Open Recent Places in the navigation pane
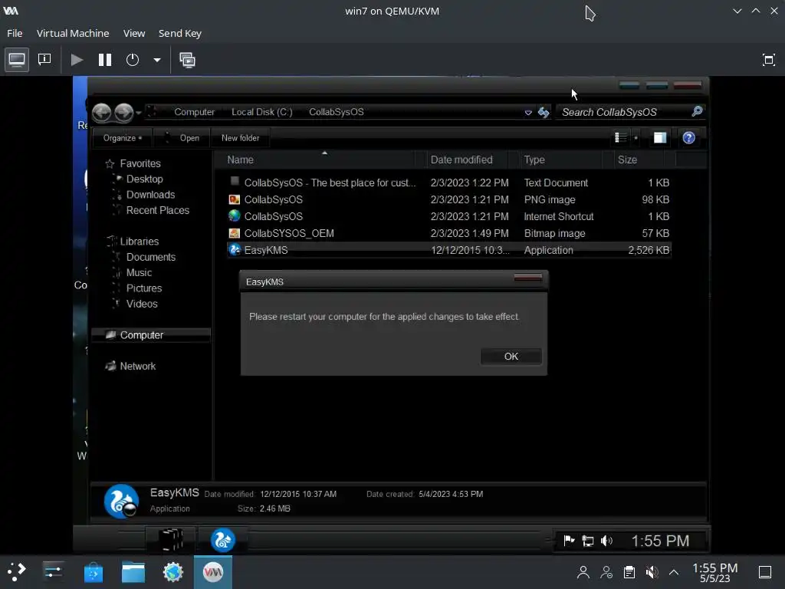785x589 pixels. pos(158,210)
